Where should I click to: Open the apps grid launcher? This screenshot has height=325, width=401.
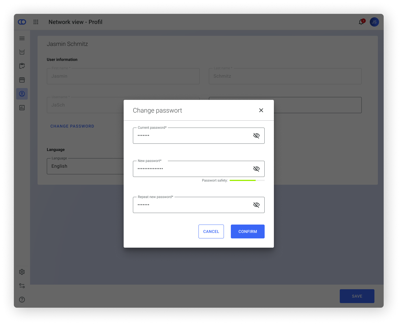(x=36, y=22)
